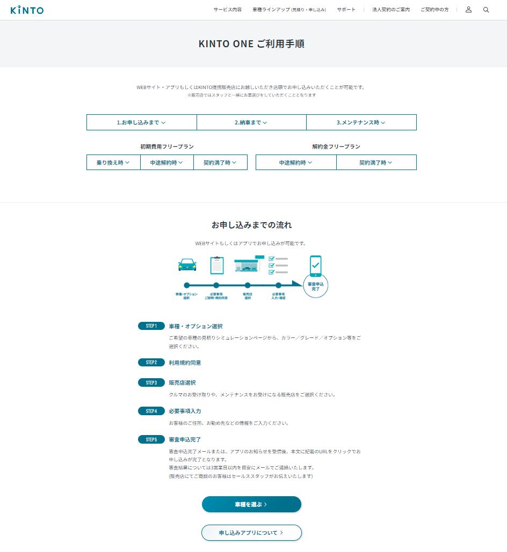Open search via magnifier icon
The image size is (507, 552).
coord(486,10)
